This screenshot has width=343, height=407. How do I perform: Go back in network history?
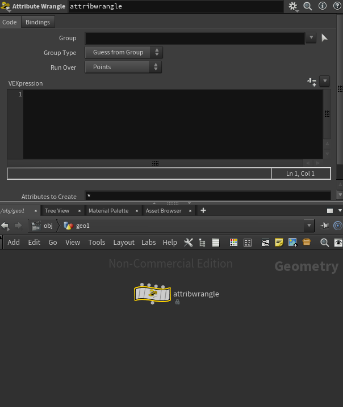(x=5, y=226)
